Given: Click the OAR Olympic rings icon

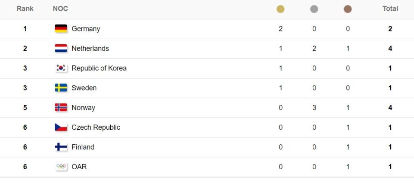Looking at the screenshot, I should 61,167.
